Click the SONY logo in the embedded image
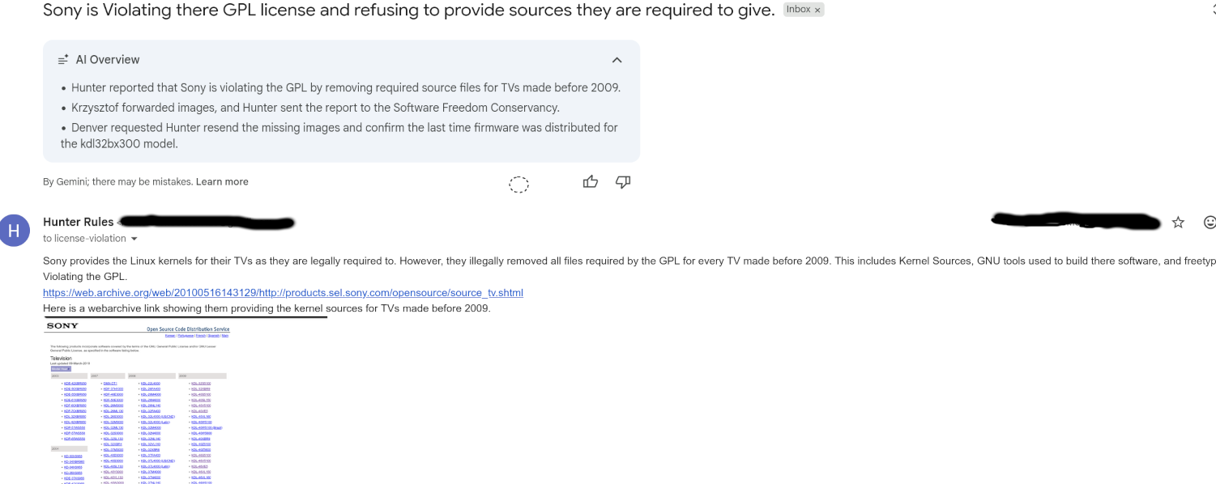 62,325
